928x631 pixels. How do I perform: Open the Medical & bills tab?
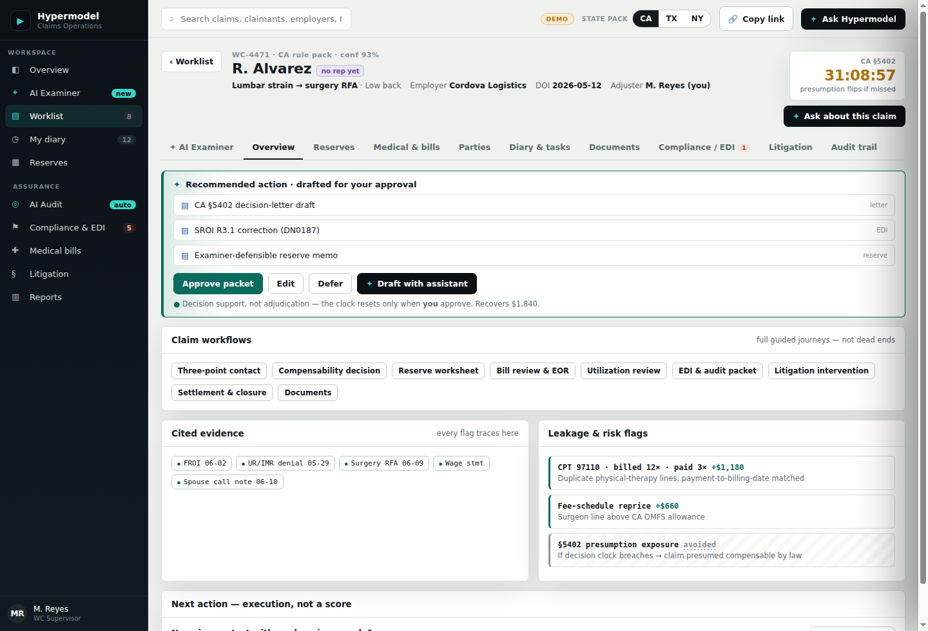coord(407,147)
